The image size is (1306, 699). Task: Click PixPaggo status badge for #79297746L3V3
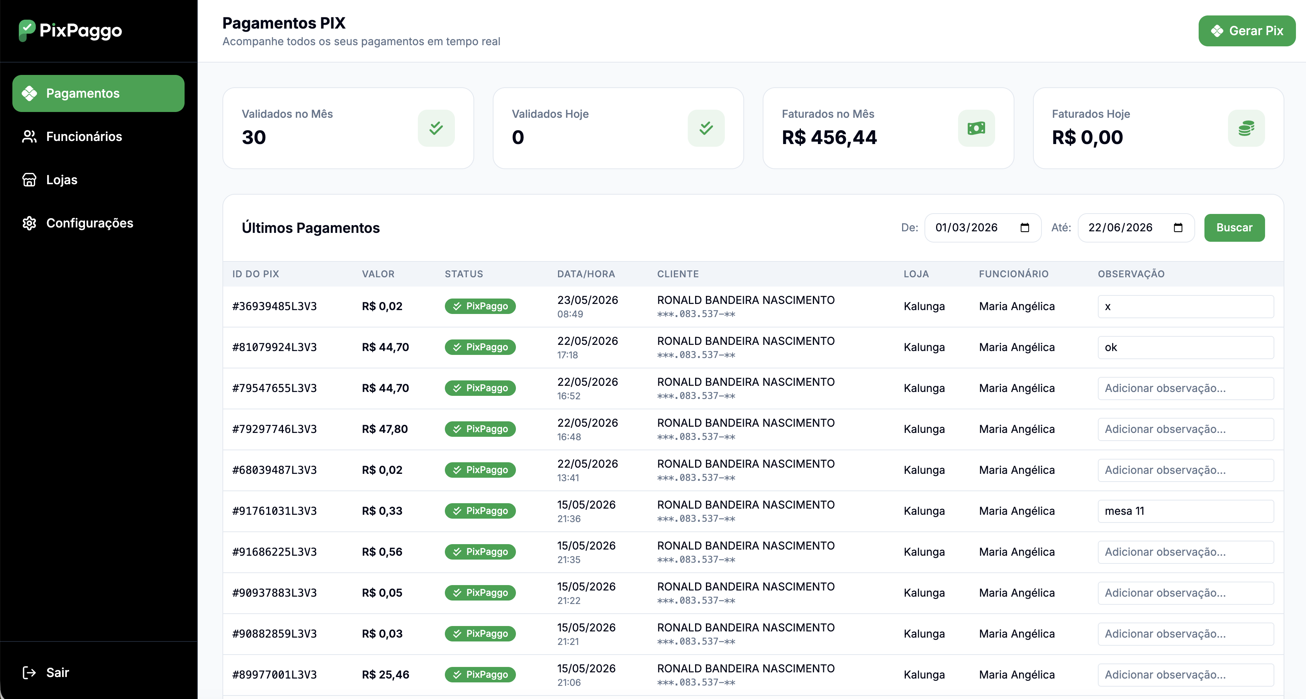480,429
